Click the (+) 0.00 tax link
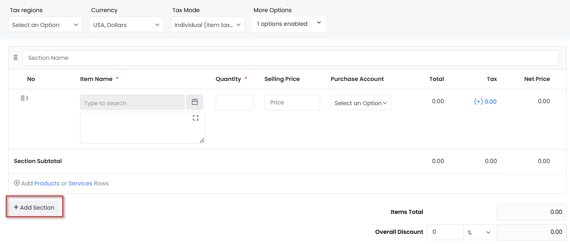570x244 pixels. click(x=485, y=102)
